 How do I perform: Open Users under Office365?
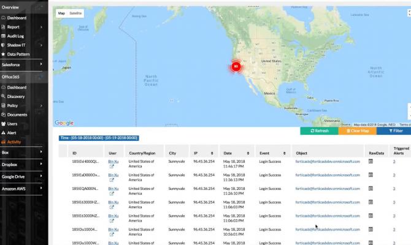(12, 124)
